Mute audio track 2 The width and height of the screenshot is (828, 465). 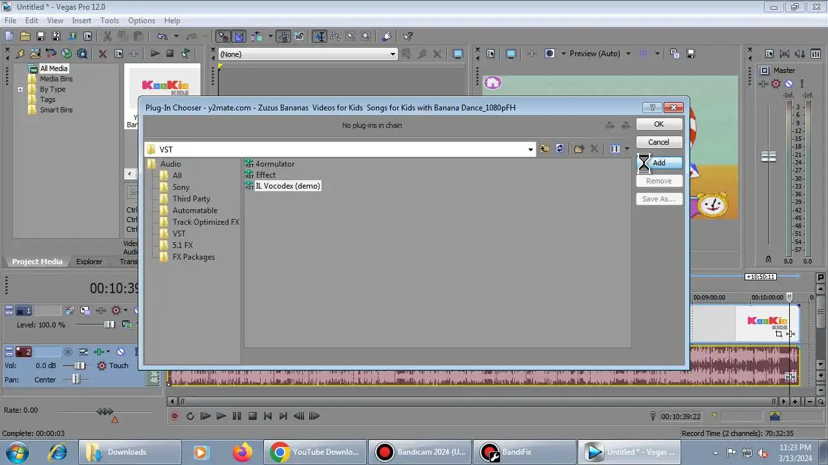coord(119,352)
